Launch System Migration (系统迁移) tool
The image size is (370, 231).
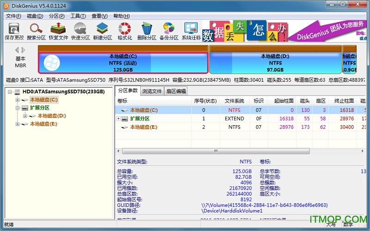(x=191, y=31)
